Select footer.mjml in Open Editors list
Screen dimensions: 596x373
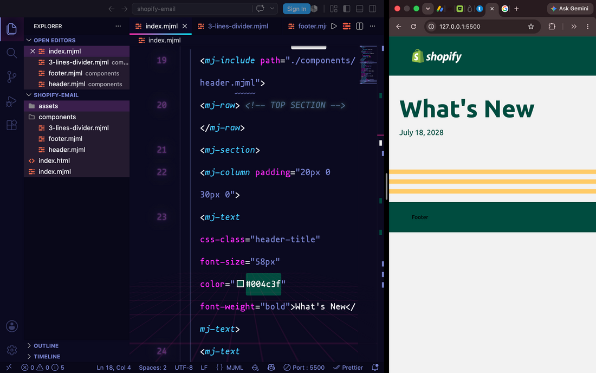pyautogui.click(x=76, y=73)
